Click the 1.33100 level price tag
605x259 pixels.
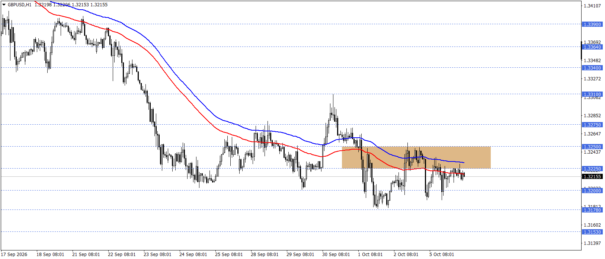(x=592, y=95)
